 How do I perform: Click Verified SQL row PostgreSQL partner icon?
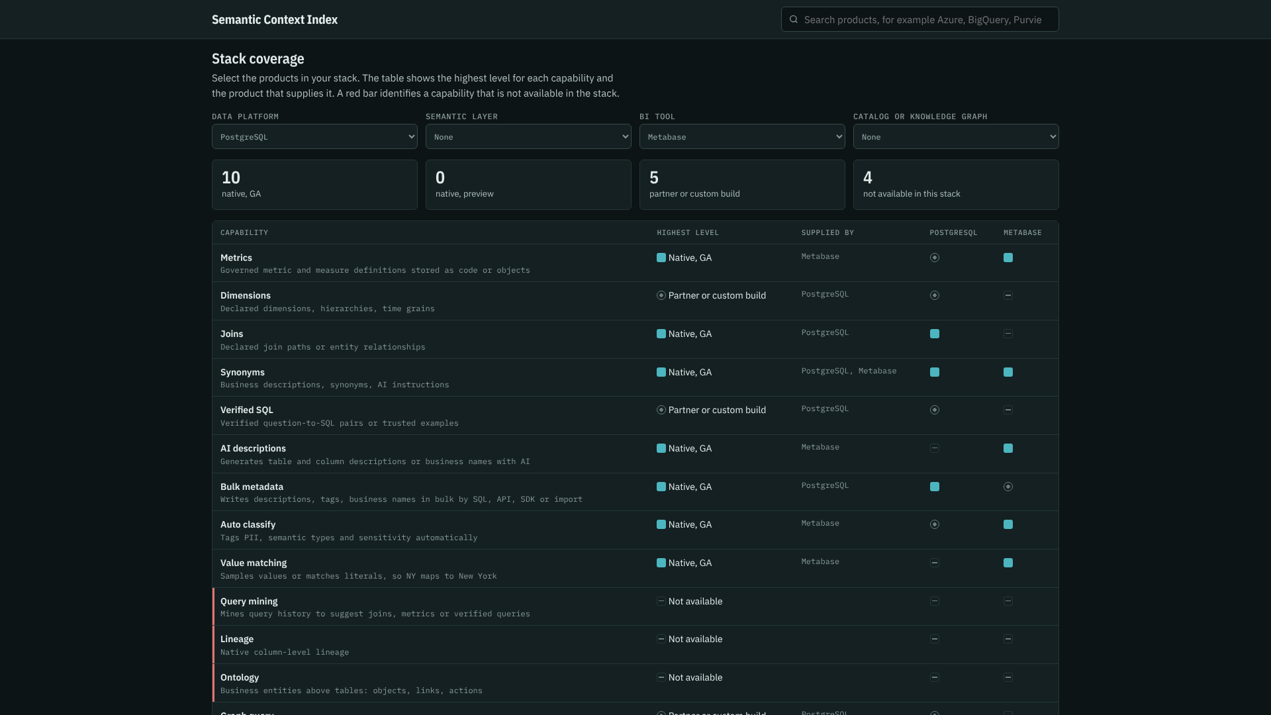[935, 410]
